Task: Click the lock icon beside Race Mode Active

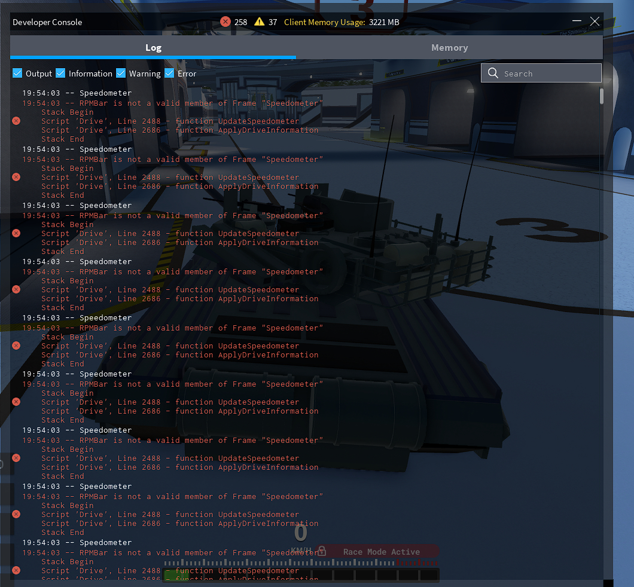Action: (x=322, y=551)
